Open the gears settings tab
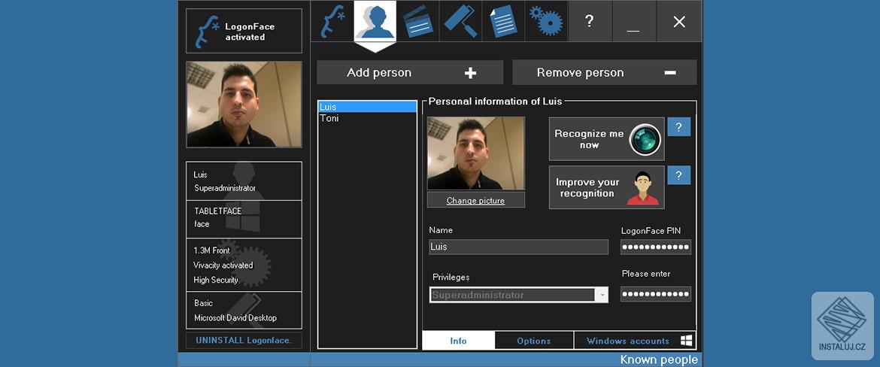This screenshot has width=880, height=367. [546, 21]
